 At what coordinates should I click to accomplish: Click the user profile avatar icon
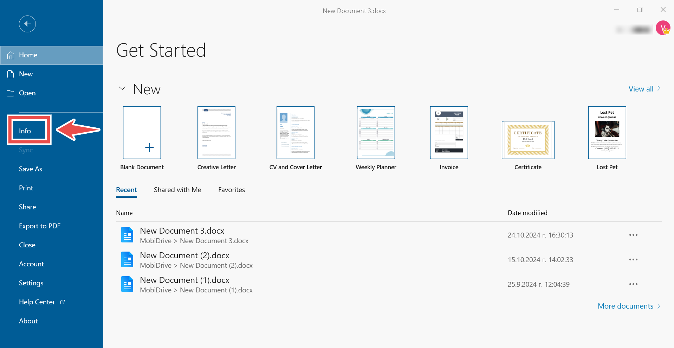663,28
